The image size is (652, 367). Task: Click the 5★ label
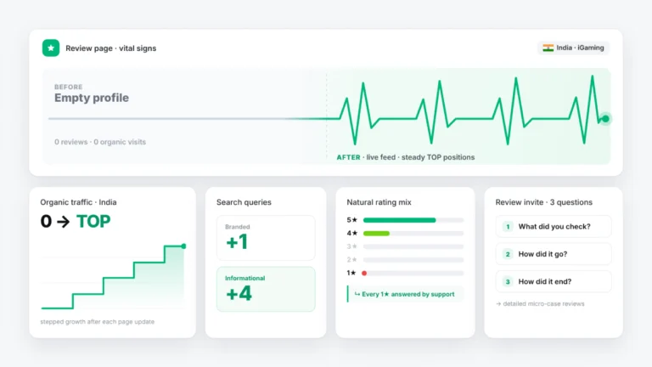click(x=351, y=220)
